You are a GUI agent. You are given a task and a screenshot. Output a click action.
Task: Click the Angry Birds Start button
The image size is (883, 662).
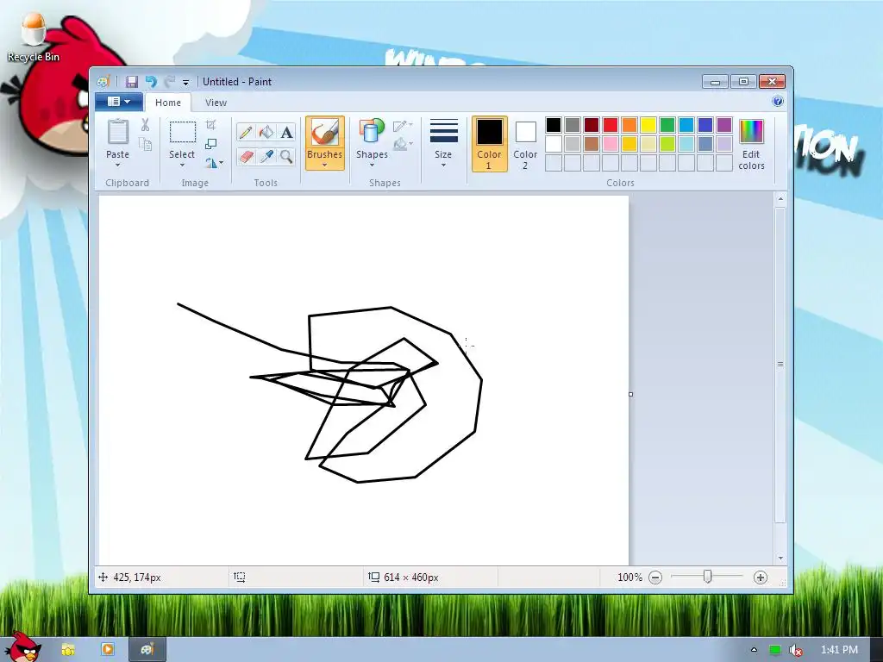click(x=22, y=647)
